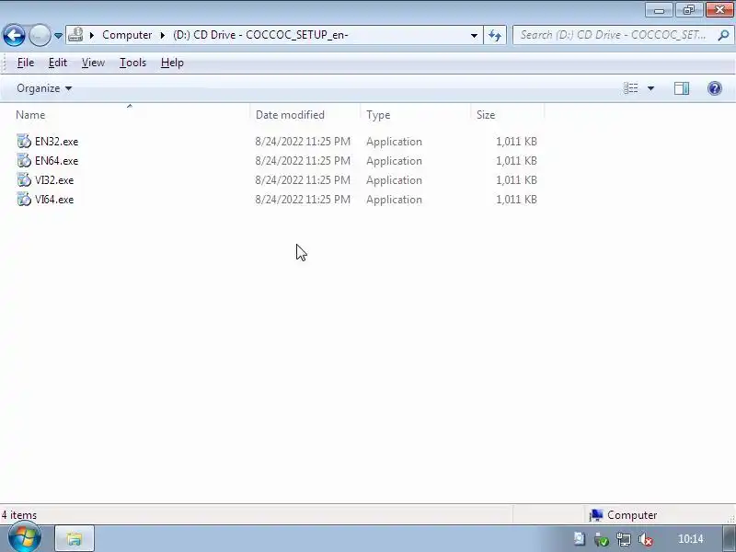Select Computer in the address path
The width and height of the screenshot is (736, 552).
tap(127, 35)
